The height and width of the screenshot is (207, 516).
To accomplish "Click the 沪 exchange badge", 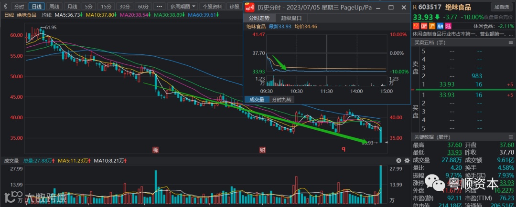I will click(x=432, y=26).
